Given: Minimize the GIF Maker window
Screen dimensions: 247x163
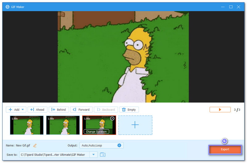Looking at the screenshot, I should (223, 7).
